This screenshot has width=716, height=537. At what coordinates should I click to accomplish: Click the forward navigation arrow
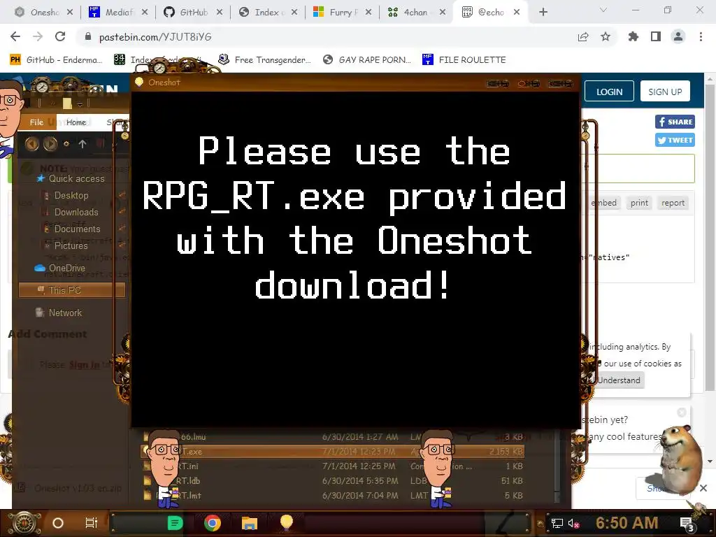point(38,36)
